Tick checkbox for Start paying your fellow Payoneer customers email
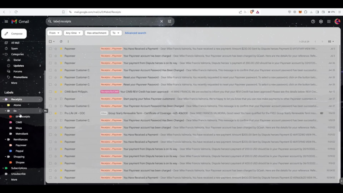 (x=50, y=99)
